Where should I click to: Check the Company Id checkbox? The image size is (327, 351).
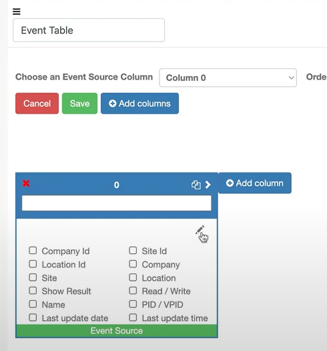[33, 251]
